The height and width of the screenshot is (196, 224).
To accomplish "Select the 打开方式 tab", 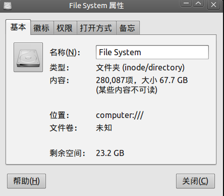I will [96, 28].
